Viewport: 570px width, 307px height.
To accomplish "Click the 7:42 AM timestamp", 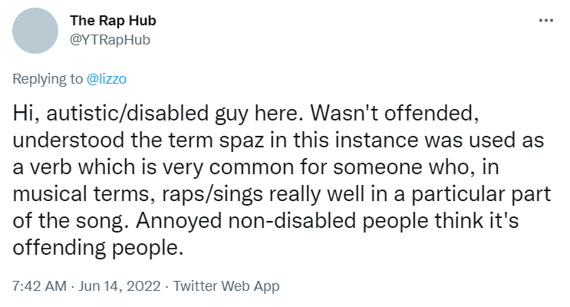I will coord(40,286).
